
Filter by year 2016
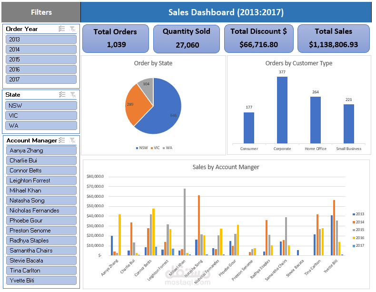pyautogui.click(x=41, y=70)
